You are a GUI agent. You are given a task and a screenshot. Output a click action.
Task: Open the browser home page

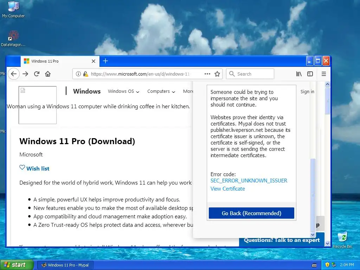(x=48, y=74)
